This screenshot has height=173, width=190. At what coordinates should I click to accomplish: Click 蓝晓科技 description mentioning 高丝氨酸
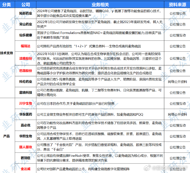tap(99, 92)
